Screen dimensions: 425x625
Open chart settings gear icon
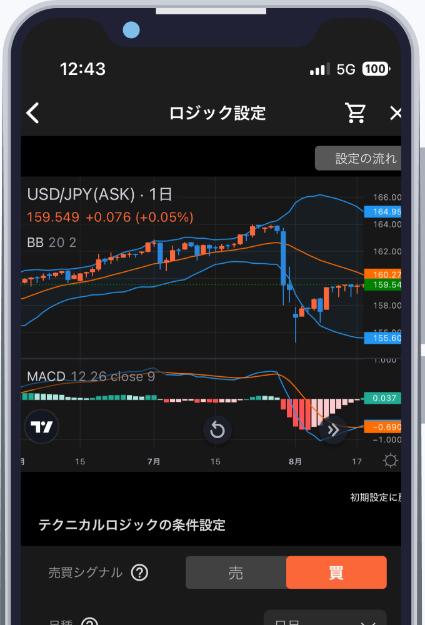[x=391, y=461]
